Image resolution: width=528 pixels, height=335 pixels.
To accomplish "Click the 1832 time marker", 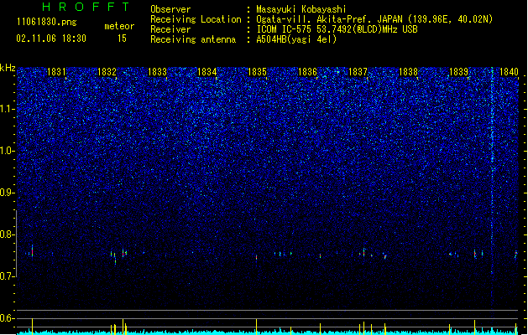I will pos(107,72).
